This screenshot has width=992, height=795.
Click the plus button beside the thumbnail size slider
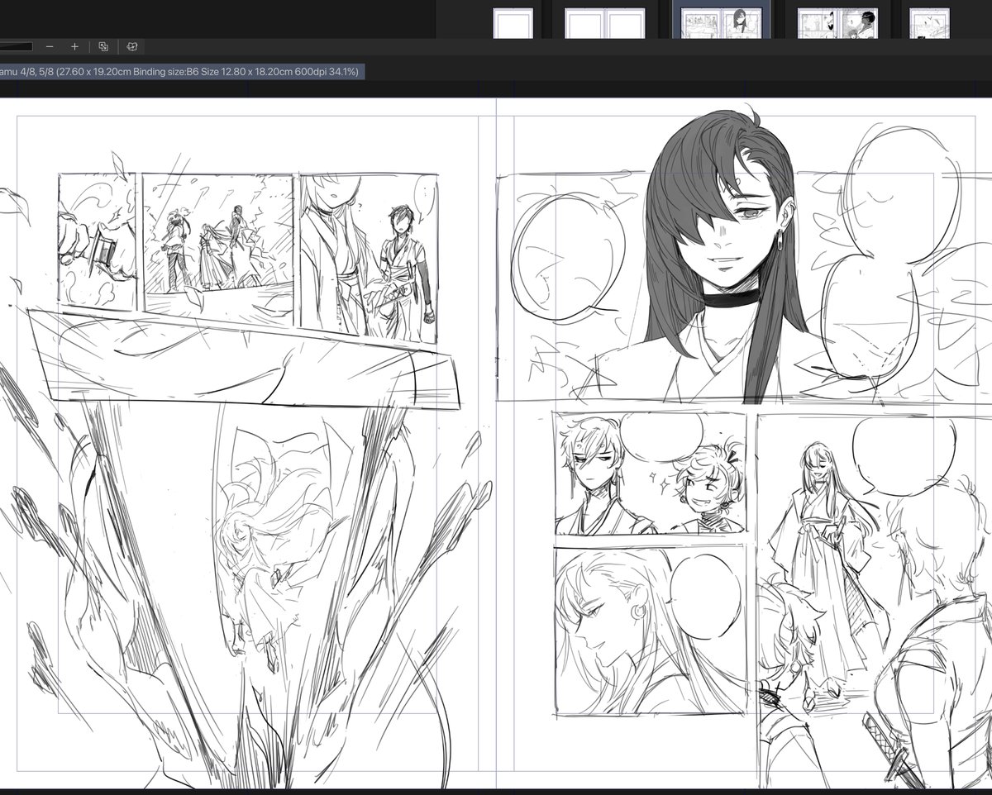click(74, 47)
